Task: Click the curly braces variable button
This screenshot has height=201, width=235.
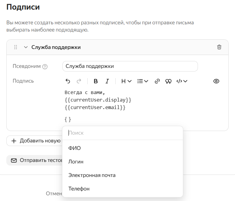Action: [68, 120]
